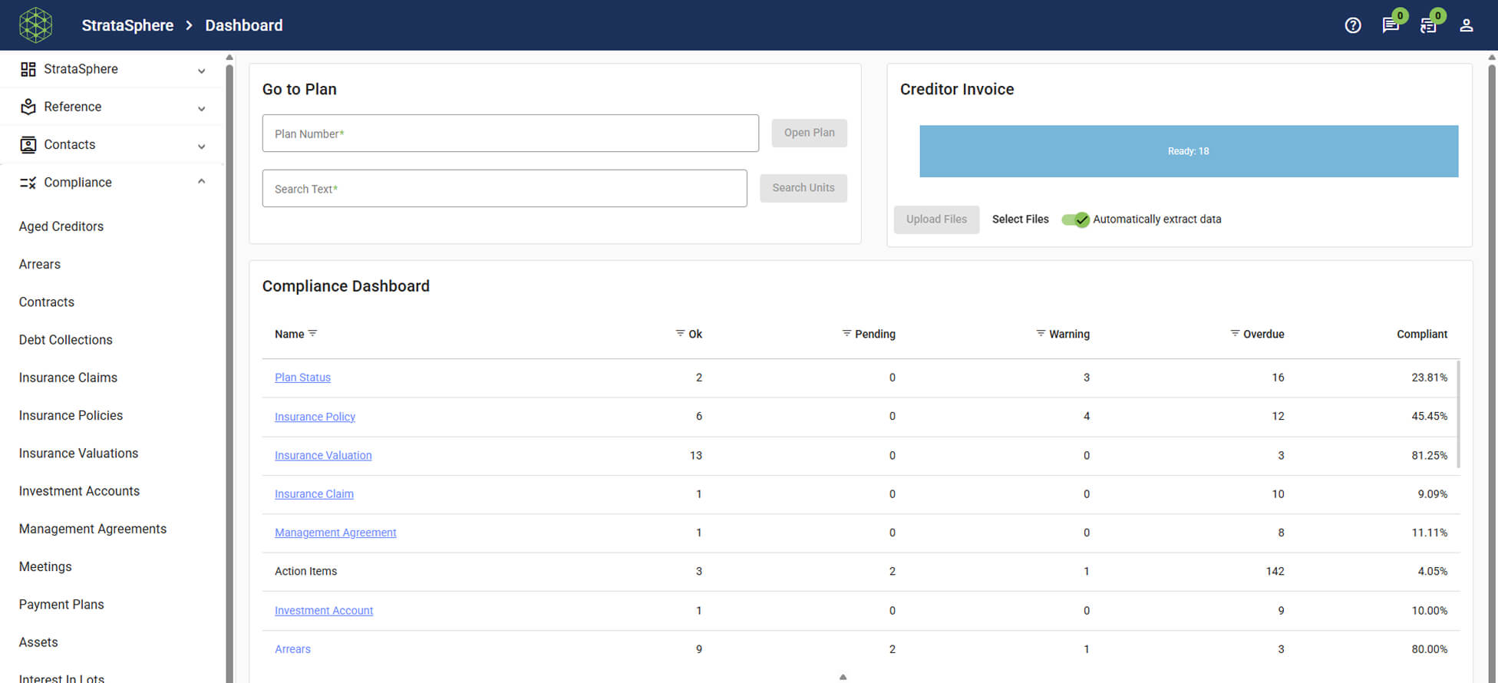
Task: Open the notifications list icon
Action: click(1427, 25)
